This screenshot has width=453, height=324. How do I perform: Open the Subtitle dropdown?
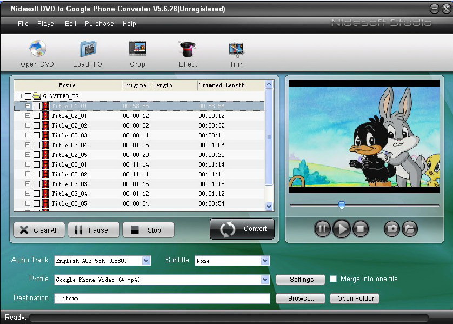tap(264, 260)
